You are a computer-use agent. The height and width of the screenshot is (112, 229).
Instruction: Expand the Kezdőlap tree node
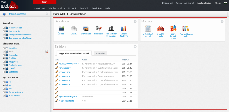(4, 48)
